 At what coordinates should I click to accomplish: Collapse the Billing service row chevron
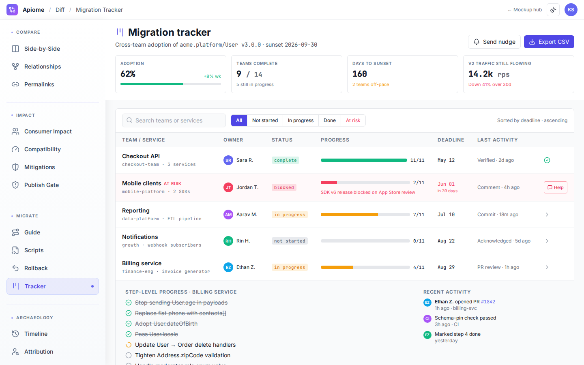[547, 267]
